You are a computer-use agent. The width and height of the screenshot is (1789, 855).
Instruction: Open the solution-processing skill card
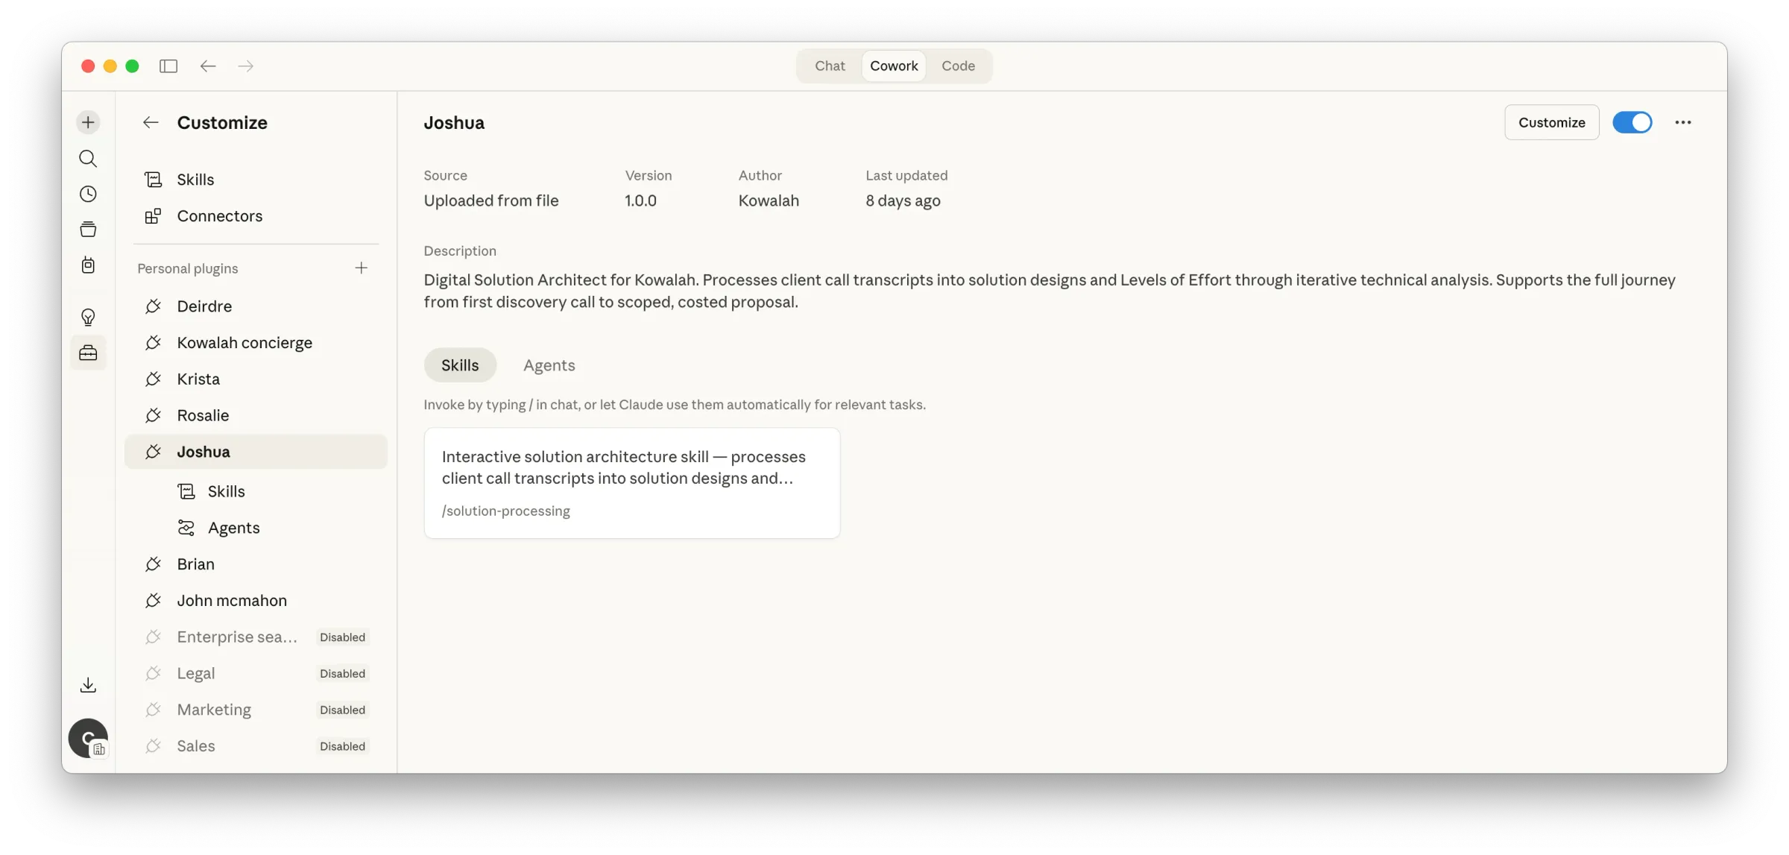tap(631, 482)
